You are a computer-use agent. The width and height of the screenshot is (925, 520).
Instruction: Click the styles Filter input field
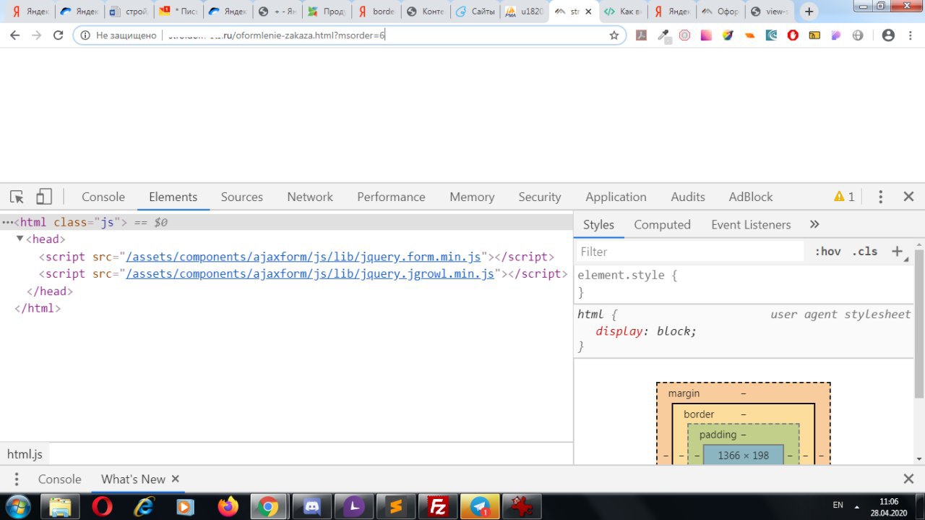(690, 252)
